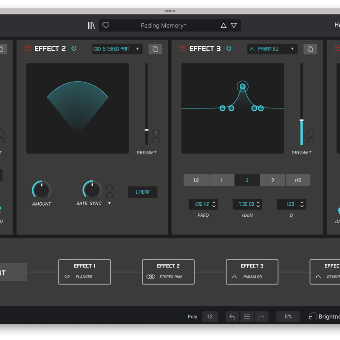The image size is (340, 340).
Task: Toggle the Linear pan mode button
Action: pyautogui.click(x=143, y=192)
